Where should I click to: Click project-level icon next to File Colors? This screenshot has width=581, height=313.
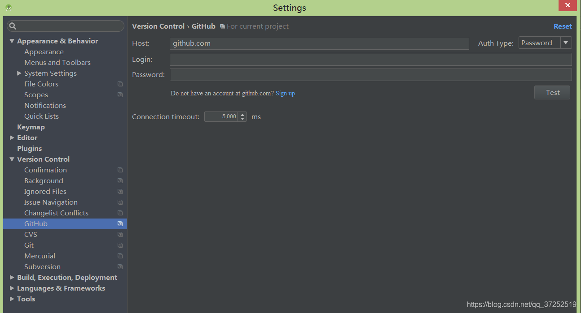(x=120, y=84)
